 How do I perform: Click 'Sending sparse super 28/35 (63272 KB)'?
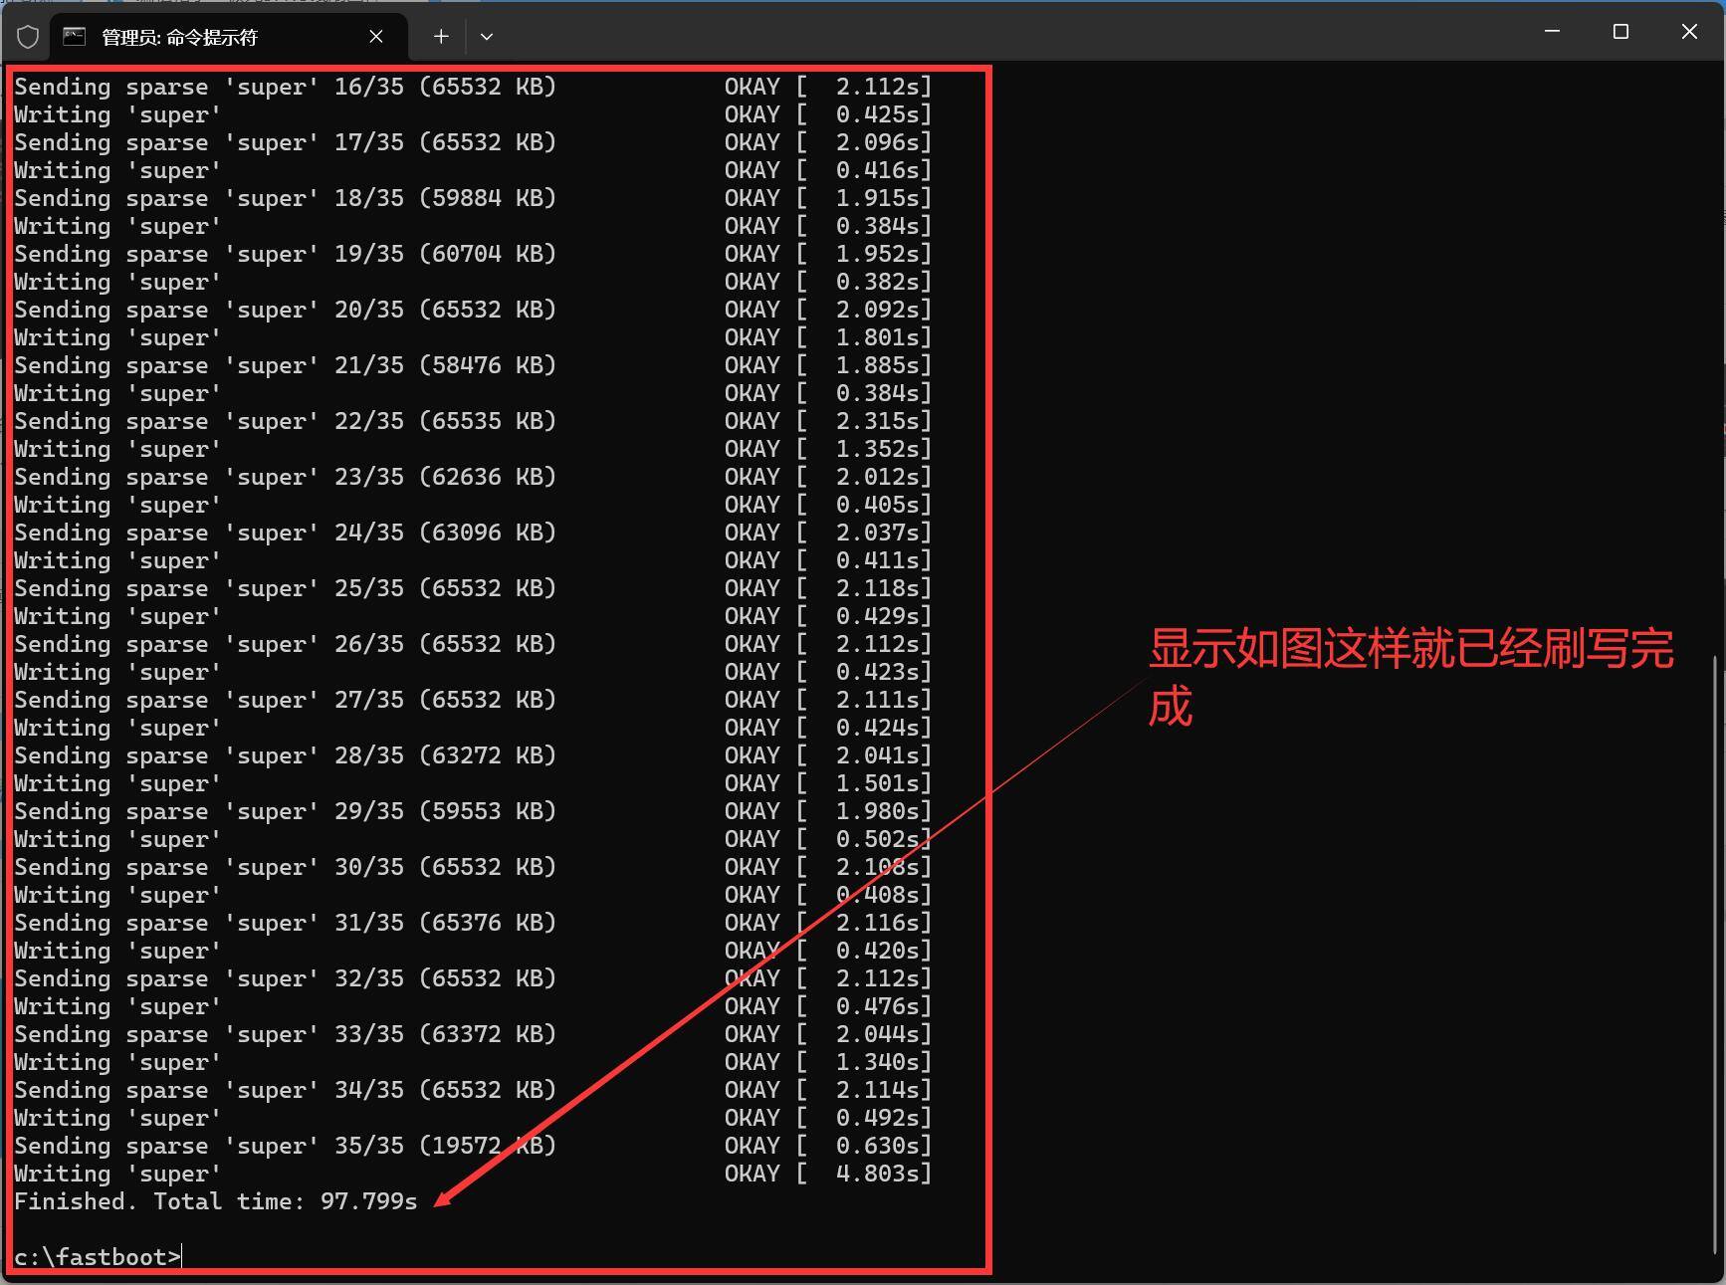(285, 755)
